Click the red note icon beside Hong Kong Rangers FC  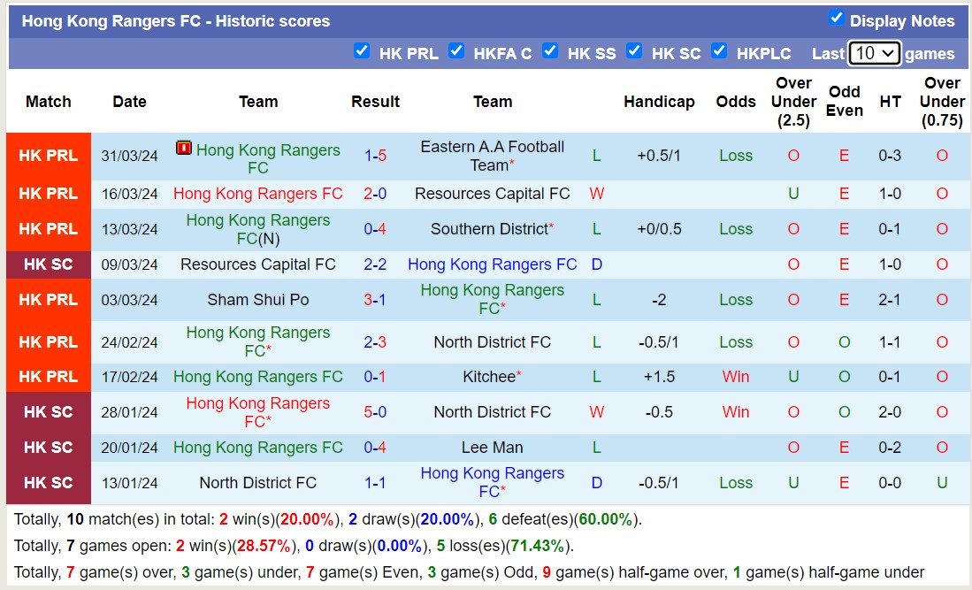[x=183, y=148]
